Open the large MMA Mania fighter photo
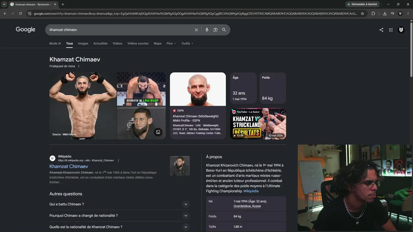Screen dimensions: 413x232 (83, 106)
